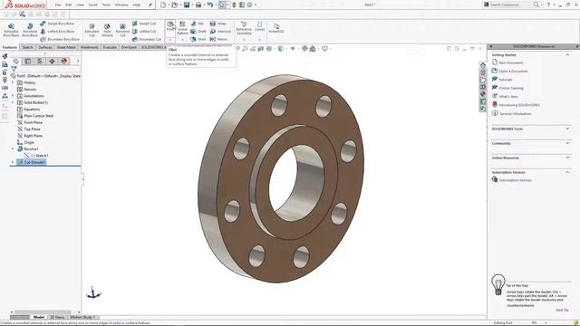This screenshot has width=580, height=326.
Task: Open the Fillet dropdown arrow
Action: (170, 40)
